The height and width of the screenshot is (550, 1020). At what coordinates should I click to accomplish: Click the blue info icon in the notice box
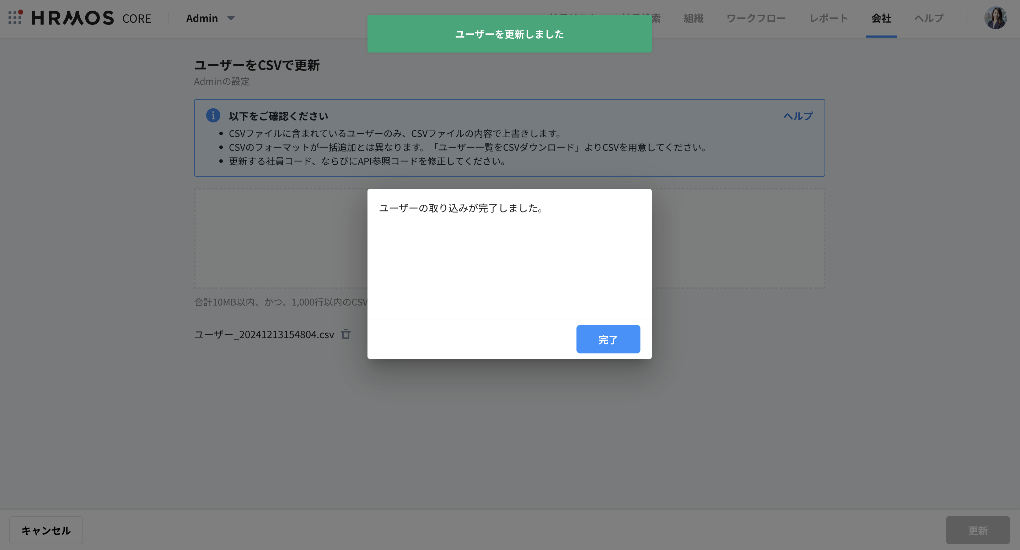(214, 115)
